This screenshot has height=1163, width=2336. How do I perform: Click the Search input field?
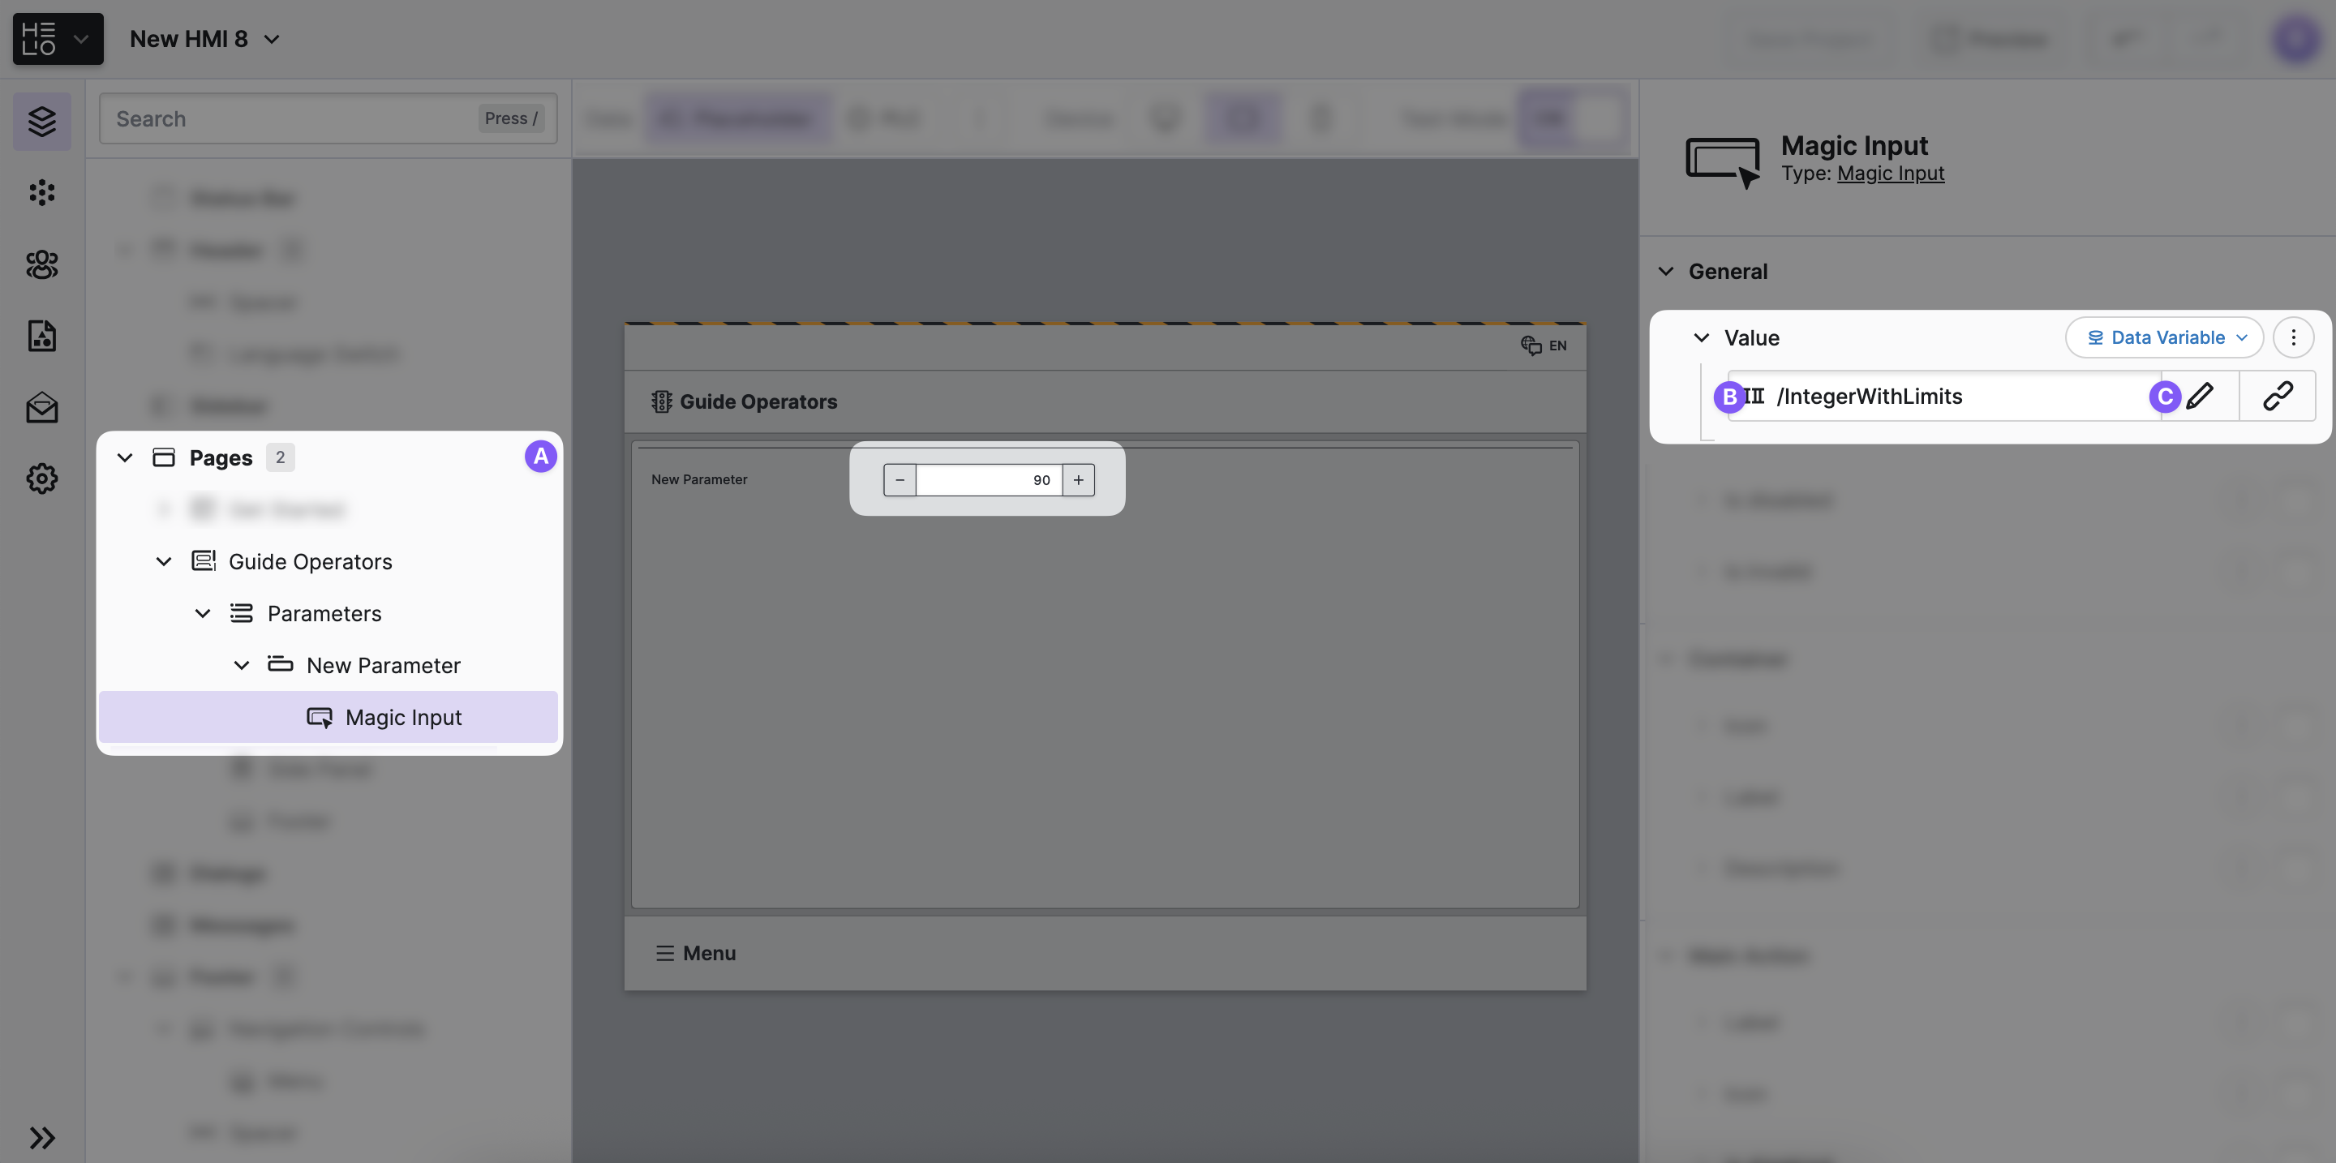[290, 118]
